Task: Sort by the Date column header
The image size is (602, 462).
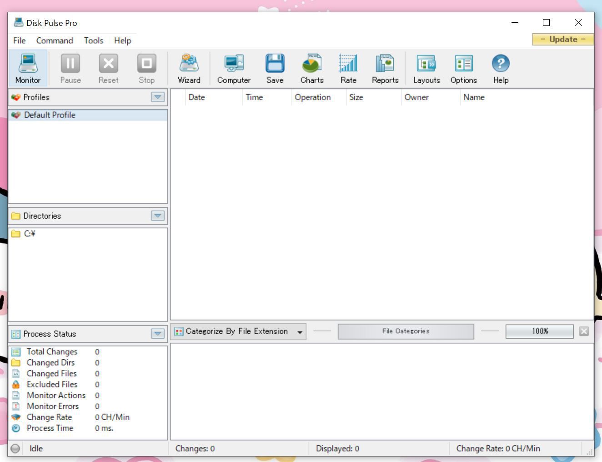Action: click(214, 97)
